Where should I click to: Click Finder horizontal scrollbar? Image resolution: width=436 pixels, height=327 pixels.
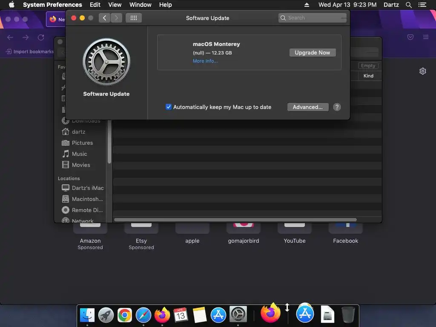pos(235,220)
